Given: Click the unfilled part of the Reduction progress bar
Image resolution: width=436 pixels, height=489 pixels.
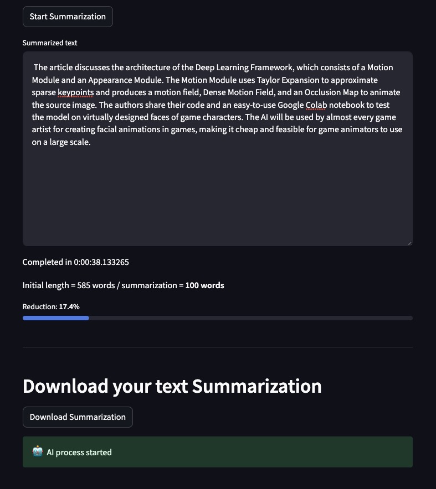Looking at the screenshot, I should 249,318.
